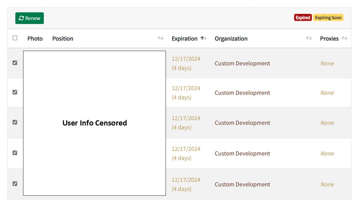
Task: Click the Expired legend badge
Action: click(x=303, y=17)
